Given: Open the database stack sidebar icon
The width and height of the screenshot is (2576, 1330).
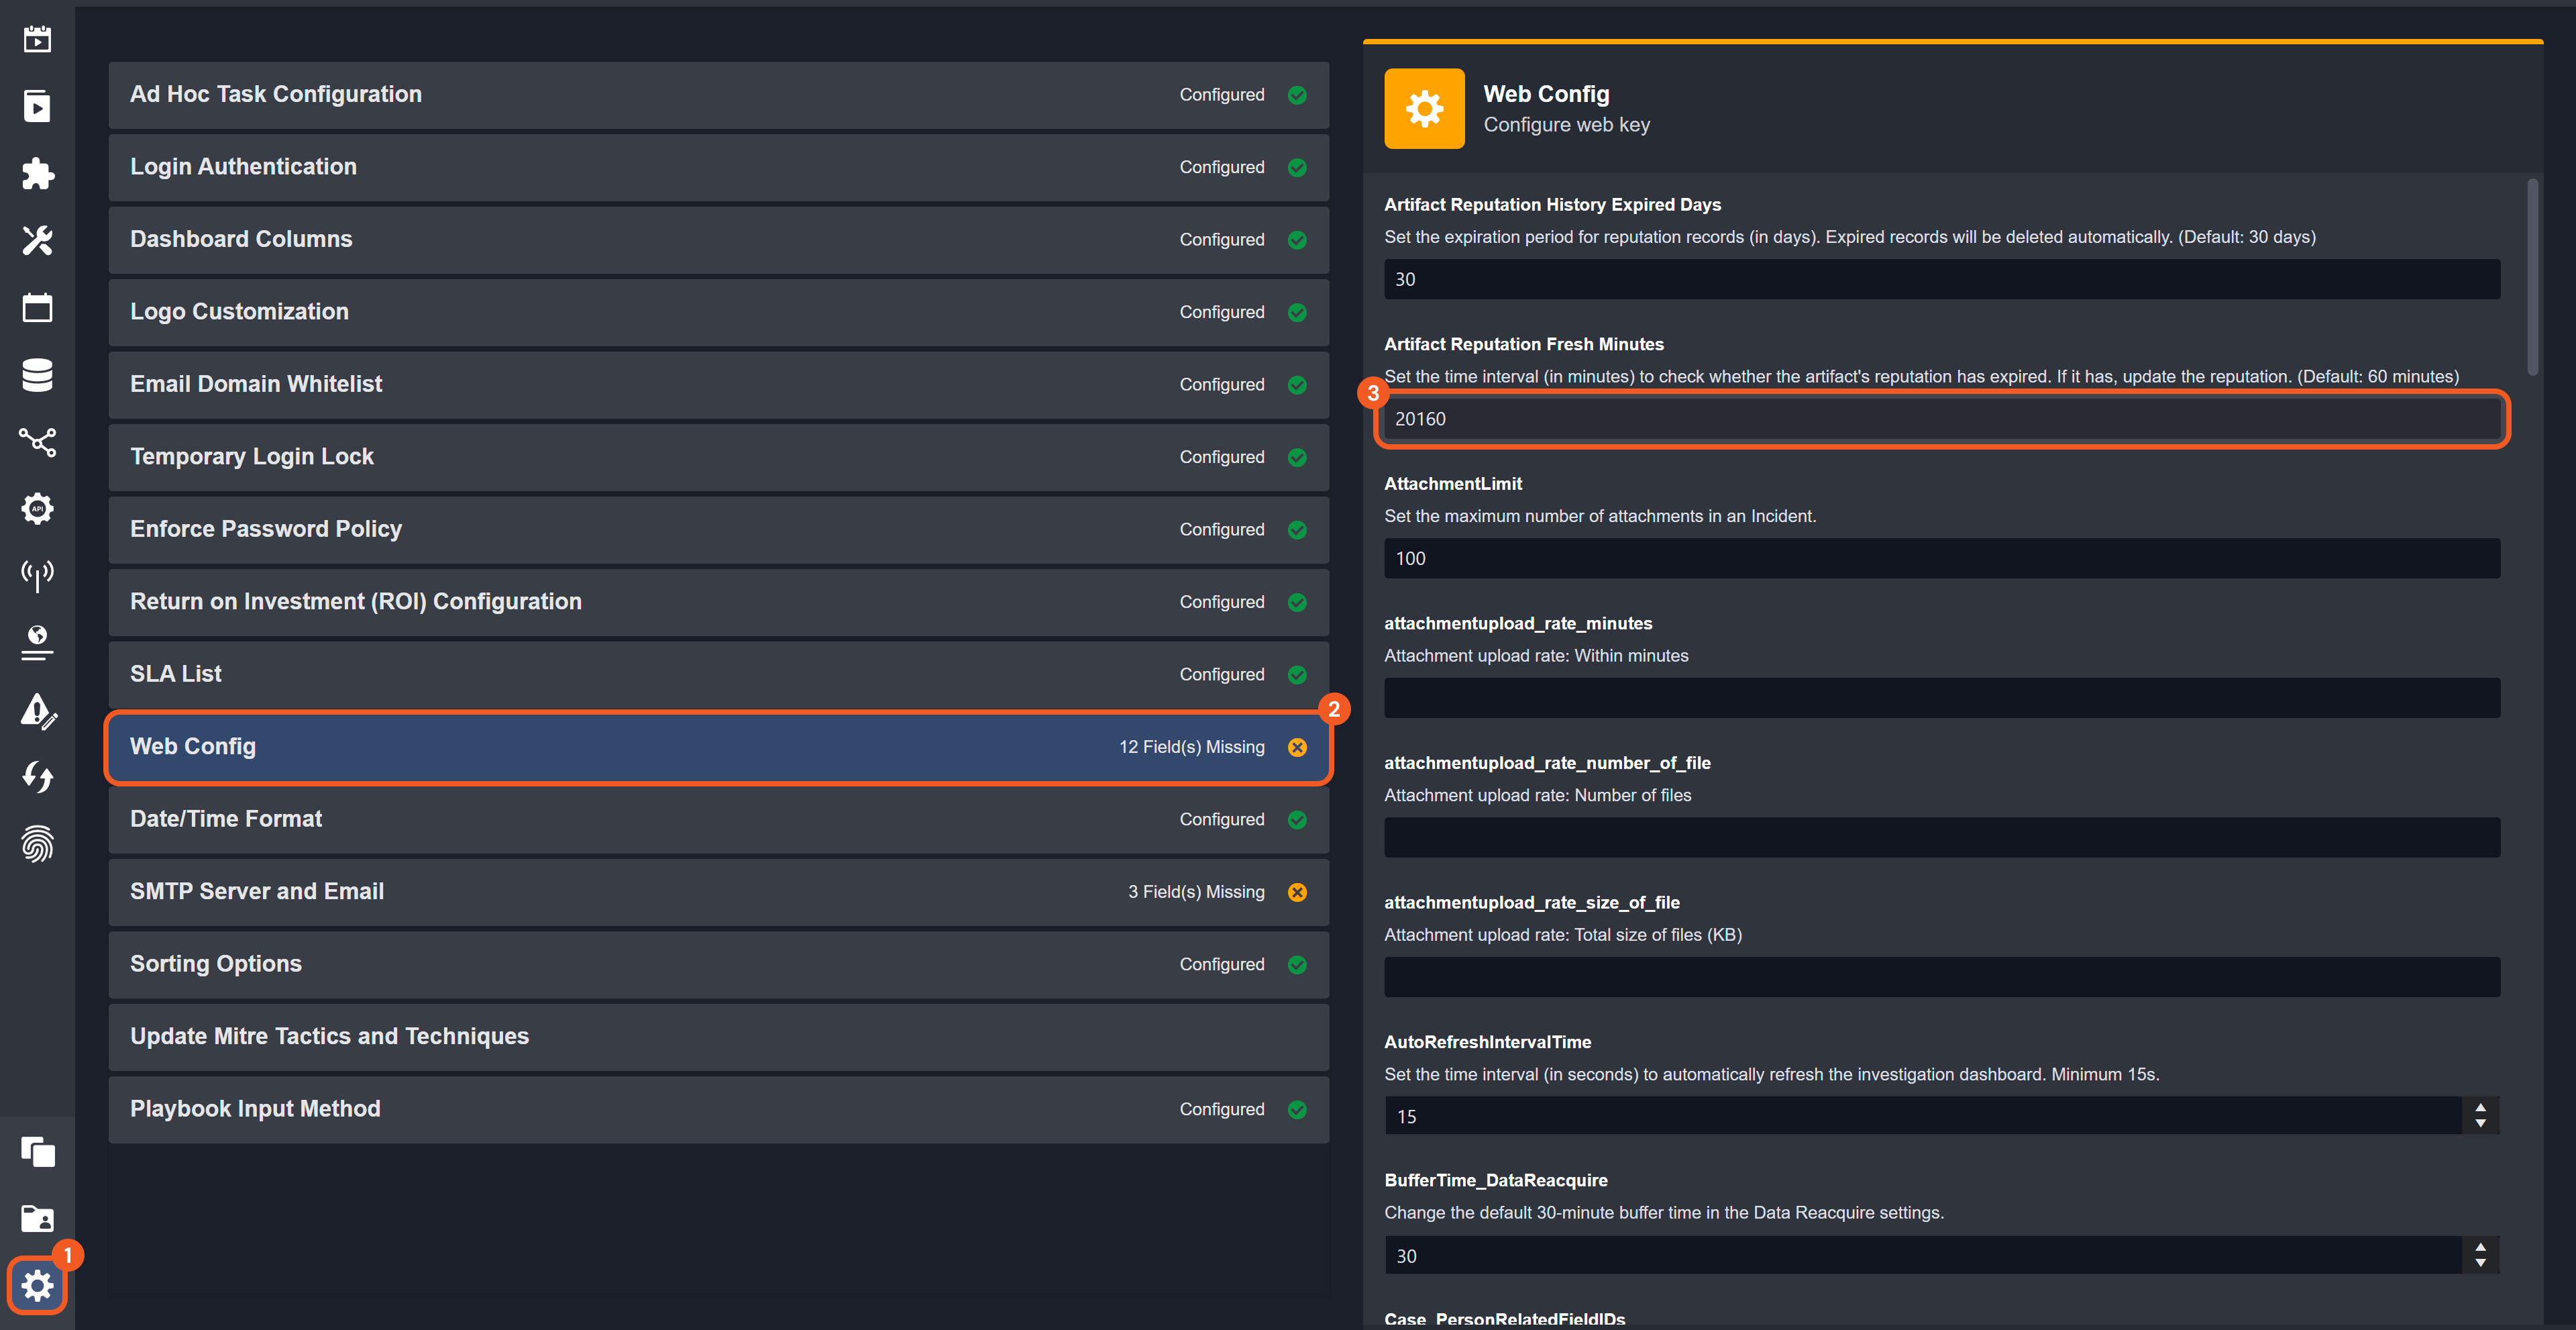Looking at the screenshot, I should (37, 375).
